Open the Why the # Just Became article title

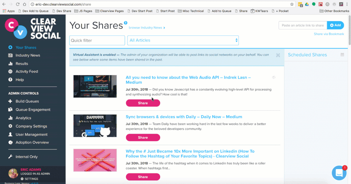pyautogui.click(x=190, y=154)
